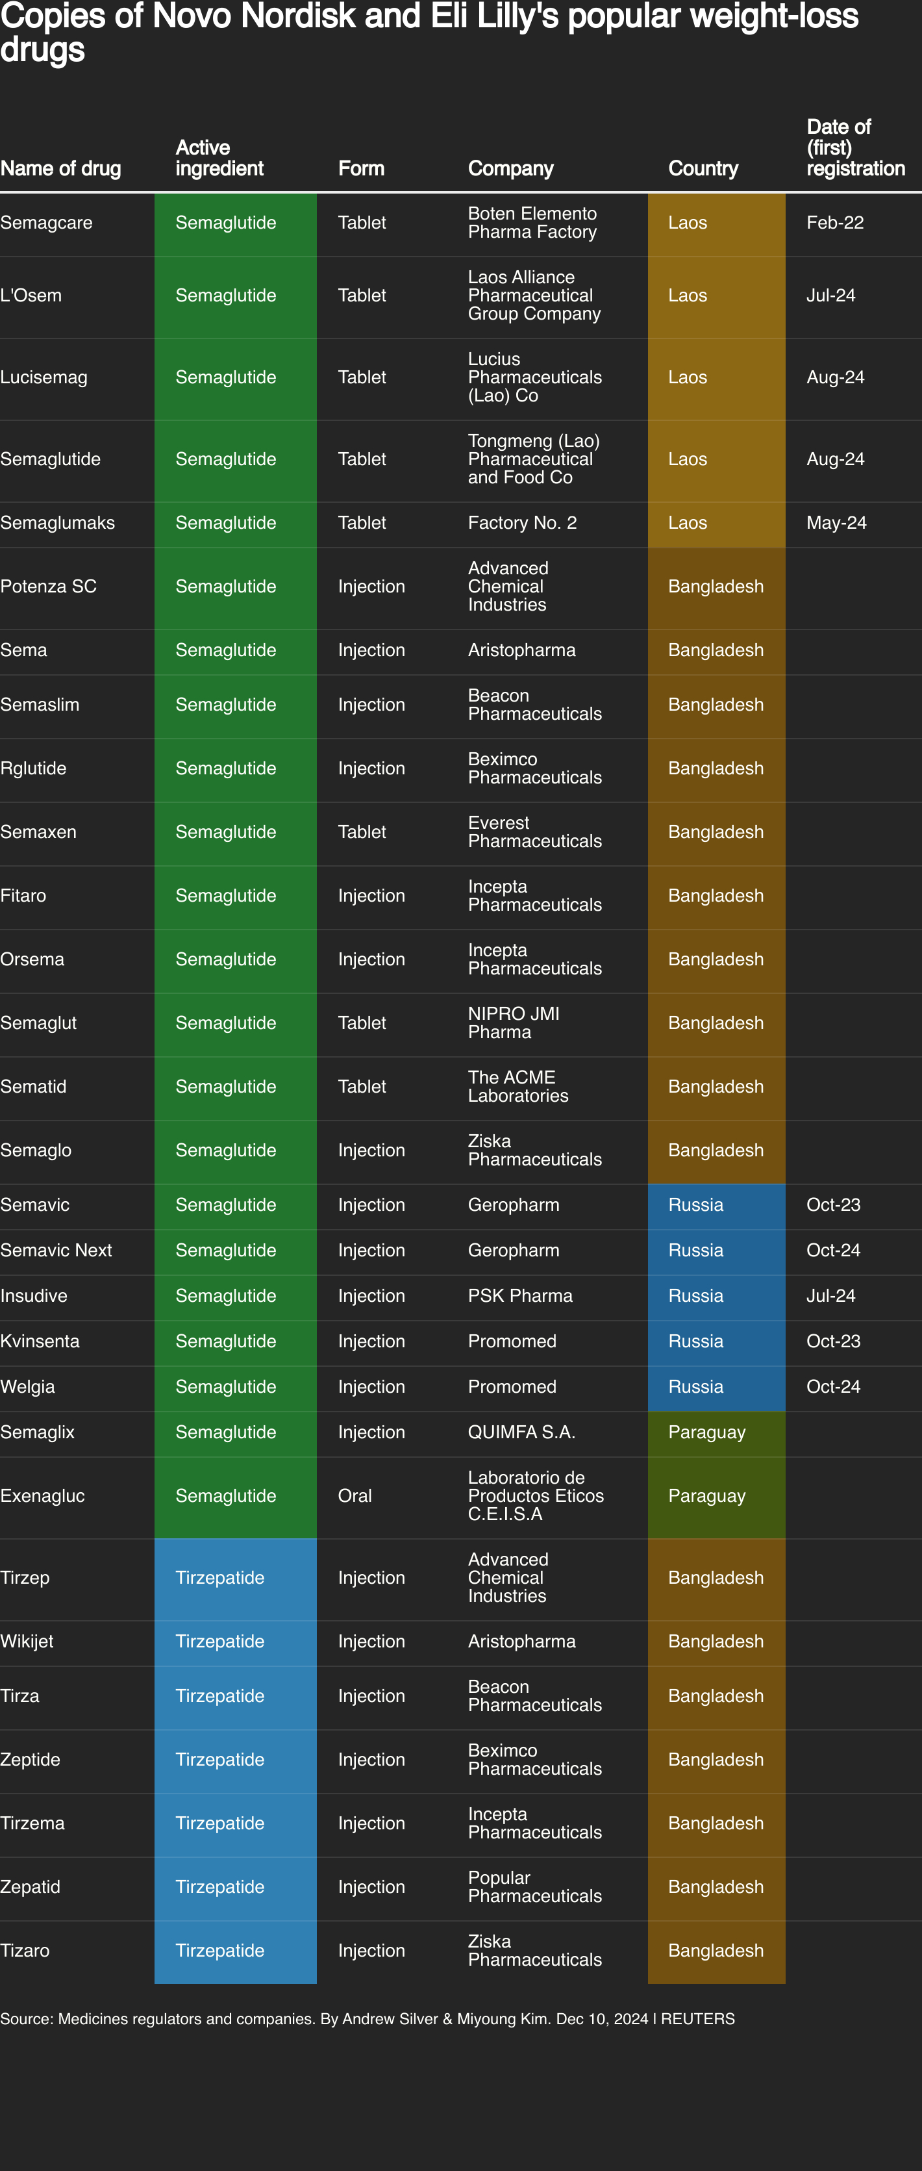Click company "Laboratorio de Productos Eticos C.E.I.S.A"
Screen dimensions: 922x2171
click(x=536, y=1496)
